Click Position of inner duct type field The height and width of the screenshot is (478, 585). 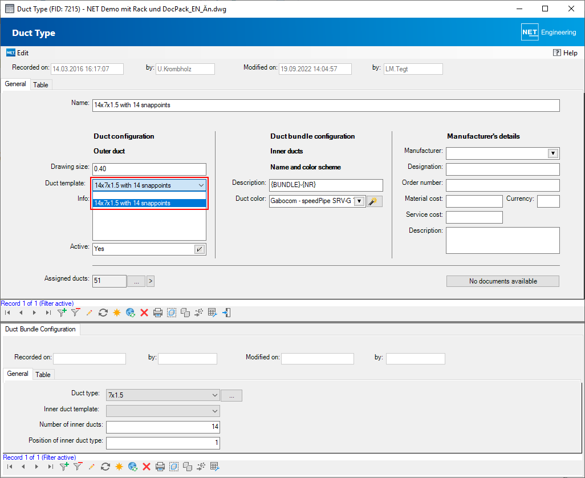(x=163, y=443)
